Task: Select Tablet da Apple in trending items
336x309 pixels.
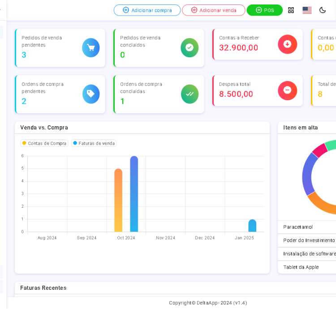Action: coord(301,267)
